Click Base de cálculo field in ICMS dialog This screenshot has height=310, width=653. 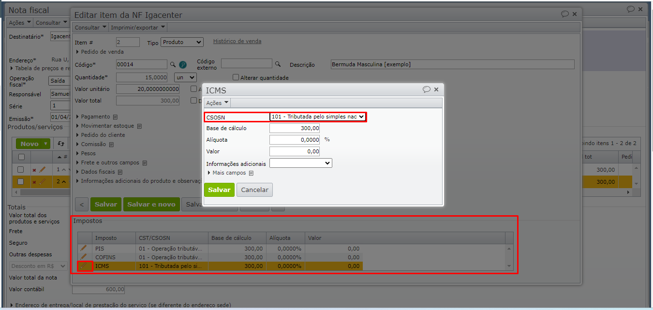[x=295, y=128]
